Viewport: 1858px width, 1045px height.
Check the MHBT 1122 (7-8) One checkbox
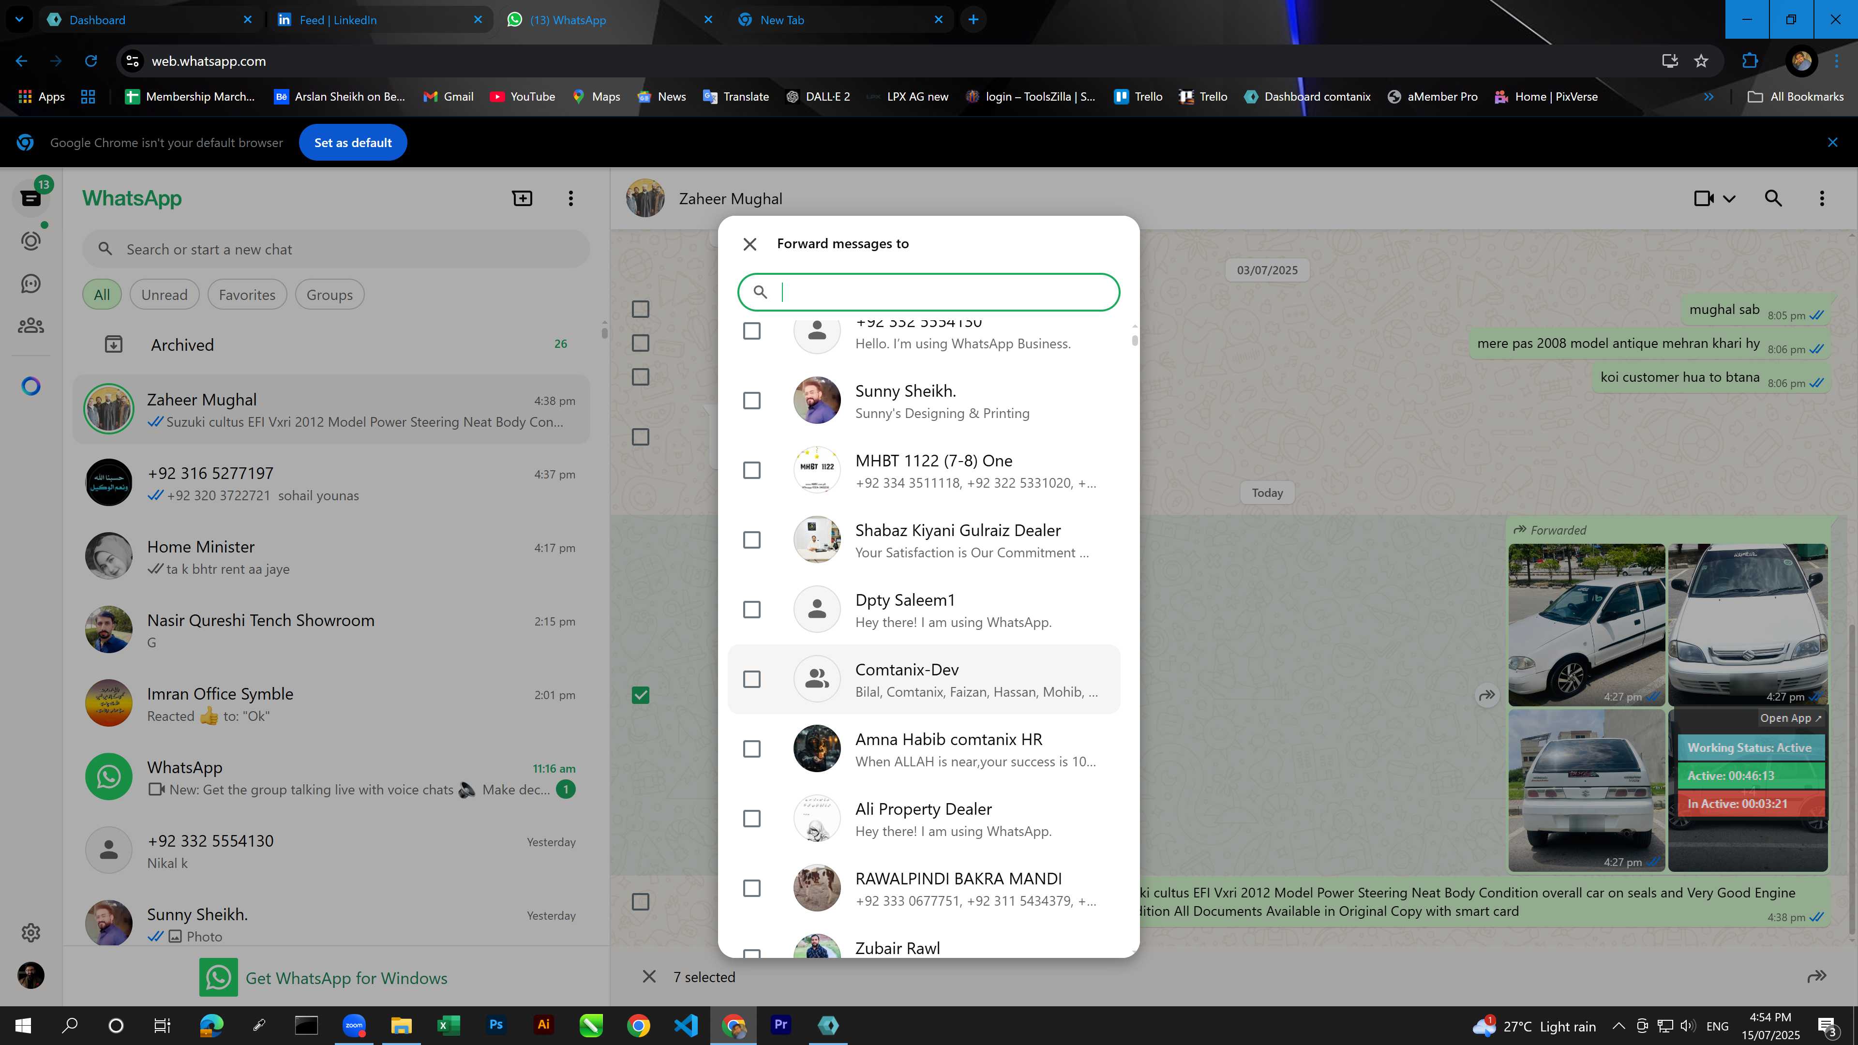(751, 470)
